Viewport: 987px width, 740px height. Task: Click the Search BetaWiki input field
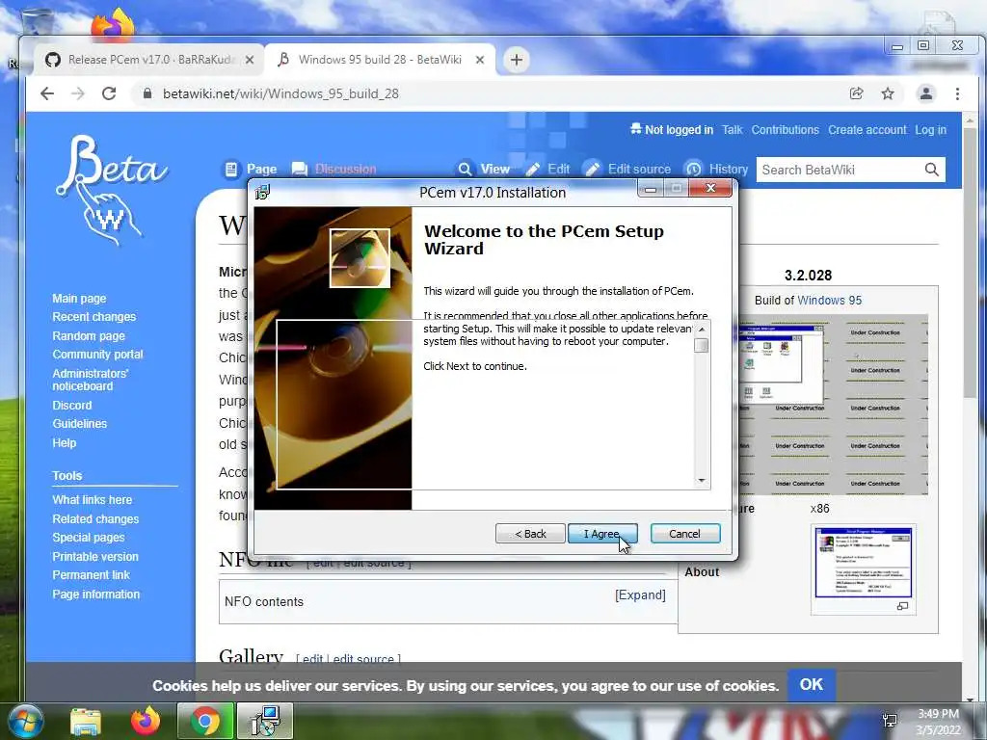point(840,170)
